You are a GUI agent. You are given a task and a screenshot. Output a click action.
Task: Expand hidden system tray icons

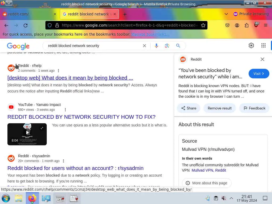[231, 198]
